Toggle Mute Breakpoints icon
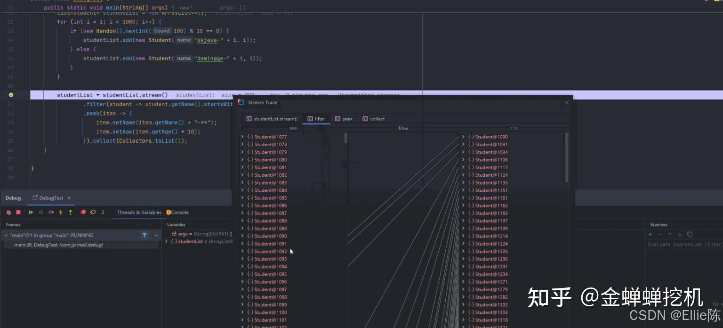723x328 pixels. [93, 213]
